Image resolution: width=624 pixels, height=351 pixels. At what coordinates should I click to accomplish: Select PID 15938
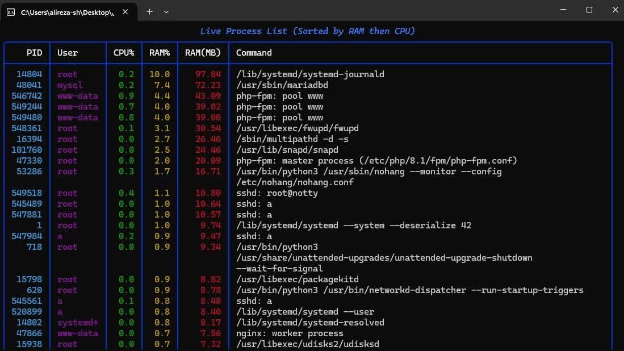click(x=29, y=344)
